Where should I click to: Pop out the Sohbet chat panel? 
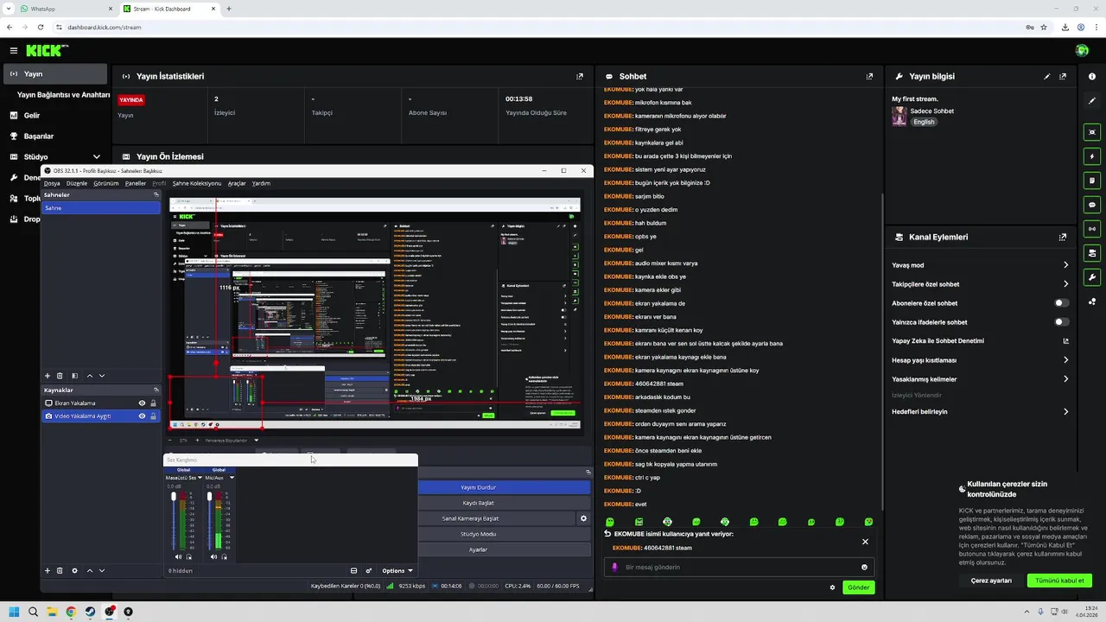pyautogui.click(x=869, y=76)
